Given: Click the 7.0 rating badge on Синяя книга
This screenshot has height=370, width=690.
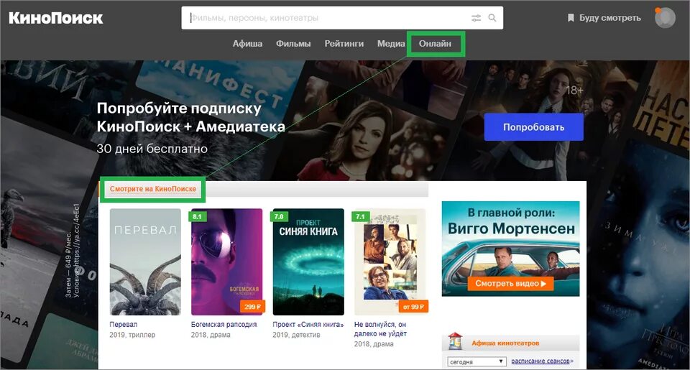Looking at the screenshot, I should click(x=279, y=216).
